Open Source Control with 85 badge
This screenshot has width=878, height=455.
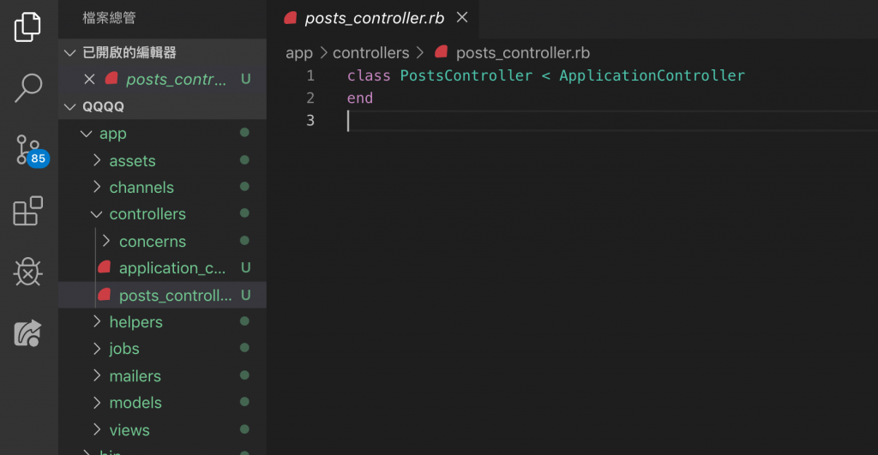(31, 151)
